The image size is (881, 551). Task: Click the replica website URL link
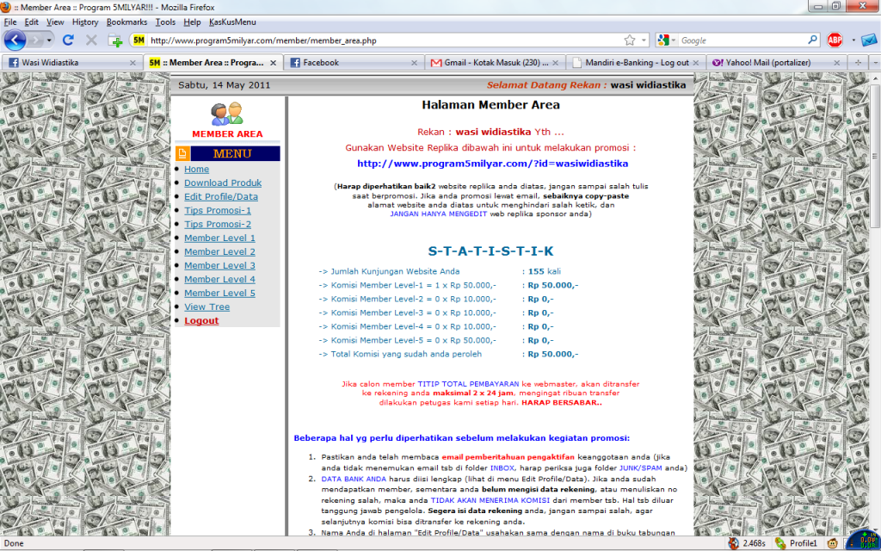pos(492,164)
